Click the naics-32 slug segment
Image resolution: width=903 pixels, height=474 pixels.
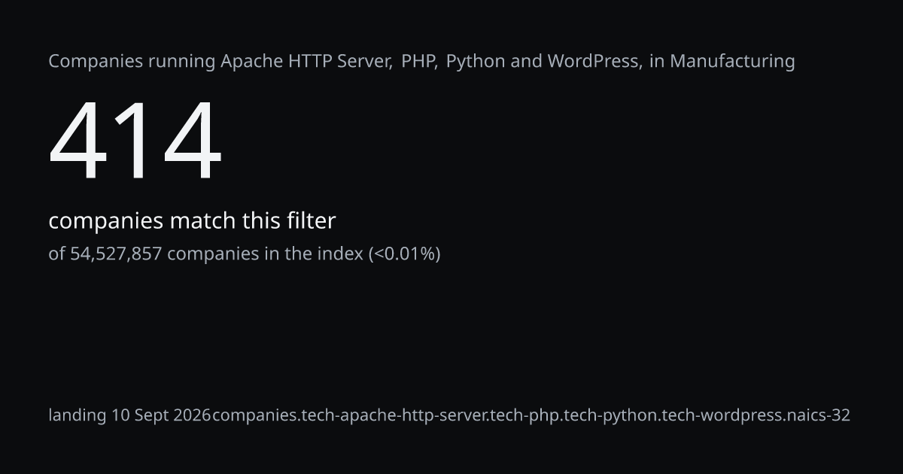817,415
